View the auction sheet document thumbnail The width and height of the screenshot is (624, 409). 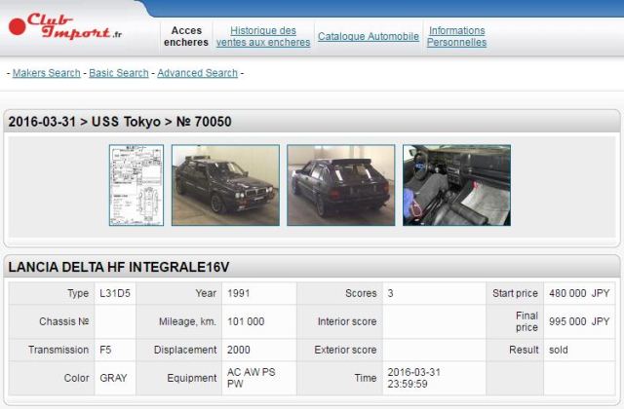(x=136, y=186)
